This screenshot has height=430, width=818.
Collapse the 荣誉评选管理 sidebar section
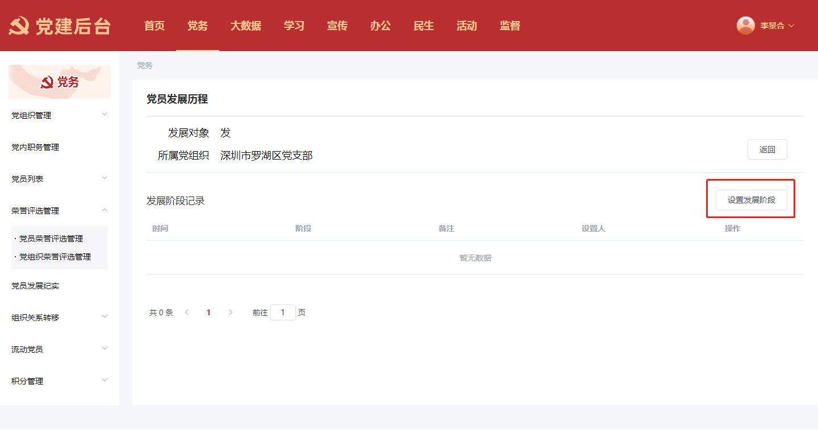[x=60, y=211]
